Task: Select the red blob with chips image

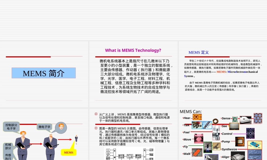Action: pyautogui.click(x=197, y=125)
